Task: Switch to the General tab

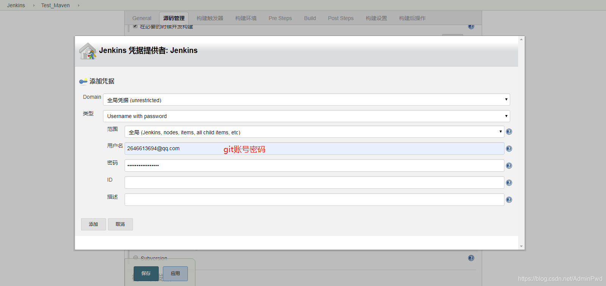Action: click(142, 18)
